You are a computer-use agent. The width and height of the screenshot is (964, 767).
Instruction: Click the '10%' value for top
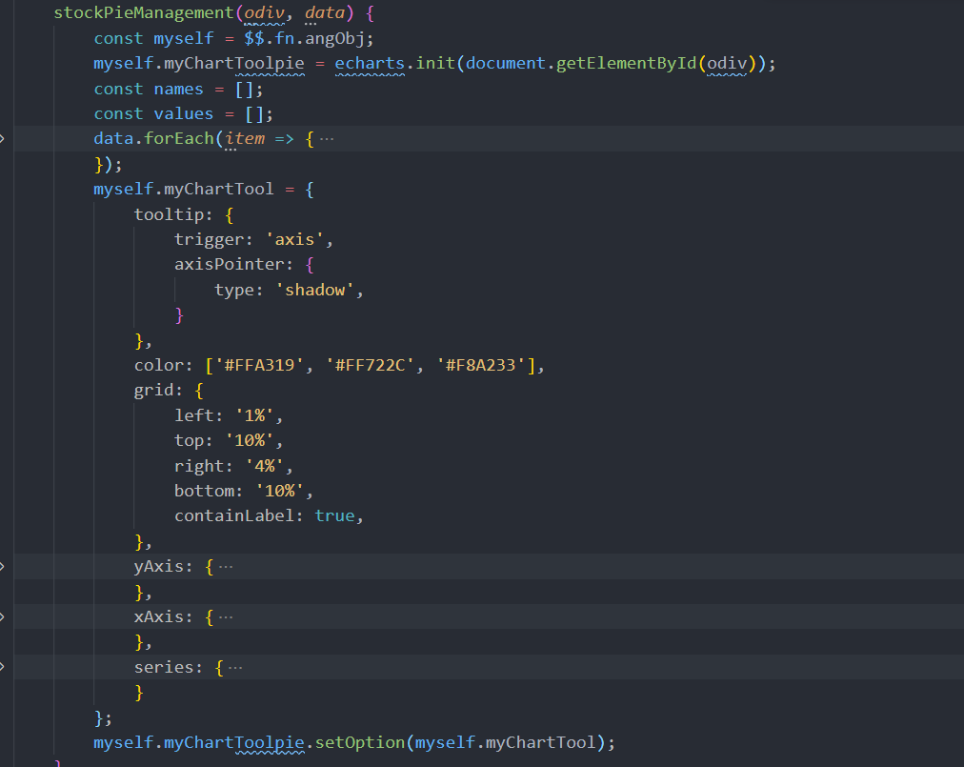click(250, 441)
